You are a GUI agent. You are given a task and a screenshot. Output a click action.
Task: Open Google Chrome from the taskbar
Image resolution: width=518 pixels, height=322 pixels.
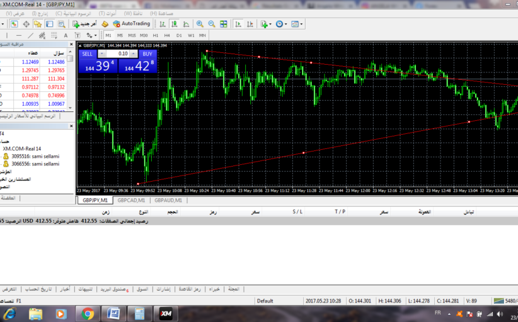(x=88, y=313)
